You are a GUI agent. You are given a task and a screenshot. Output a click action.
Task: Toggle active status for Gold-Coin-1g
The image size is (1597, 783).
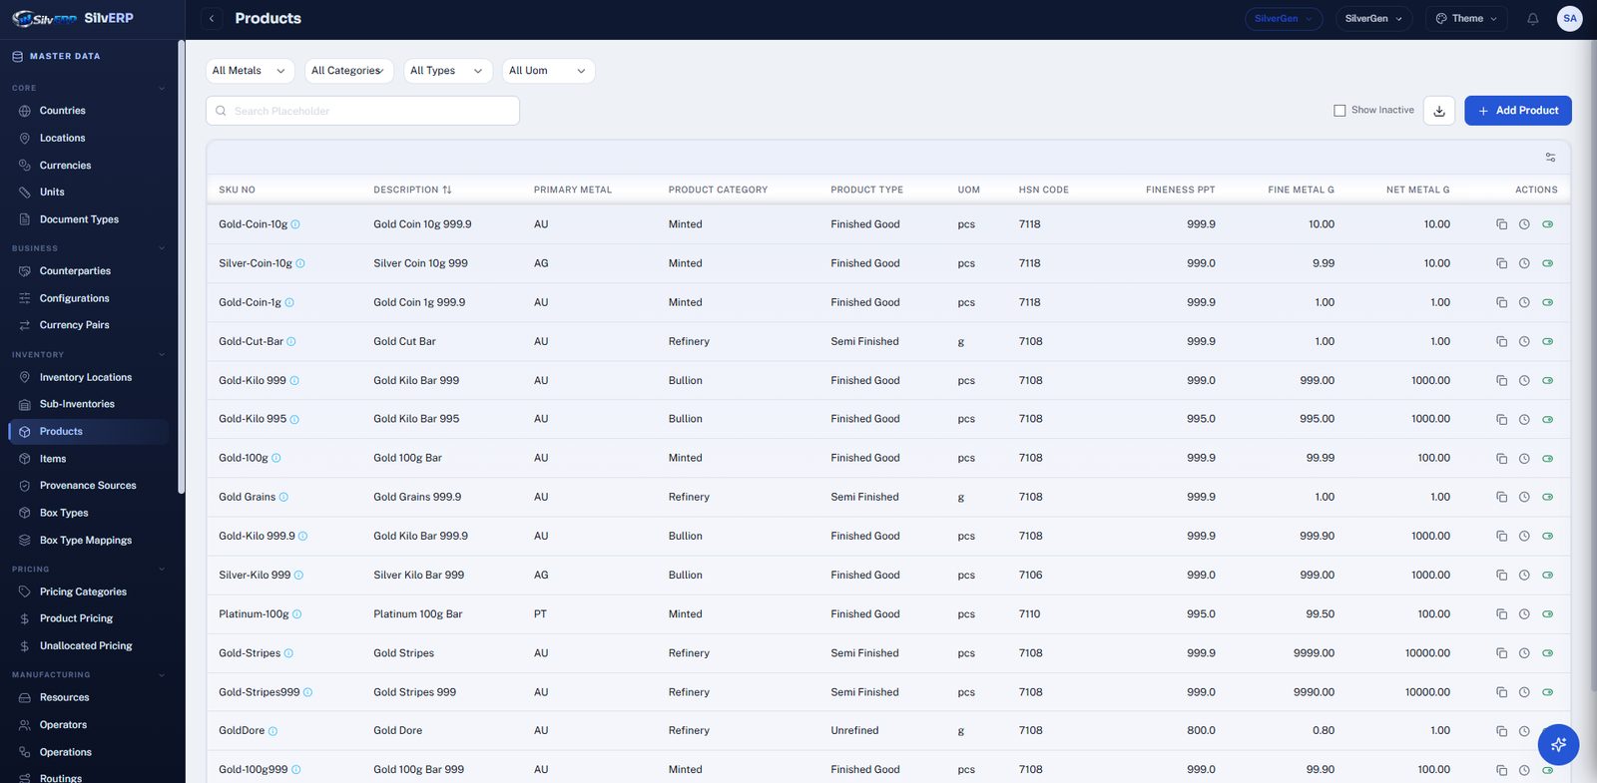click(x=1547, y=302)
